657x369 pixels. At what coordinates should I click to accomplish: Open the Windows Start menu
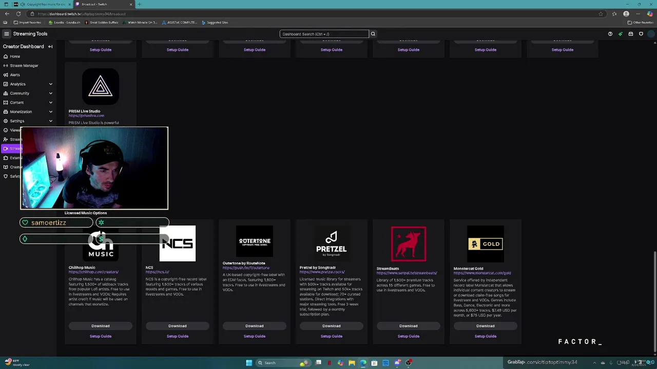249,363
